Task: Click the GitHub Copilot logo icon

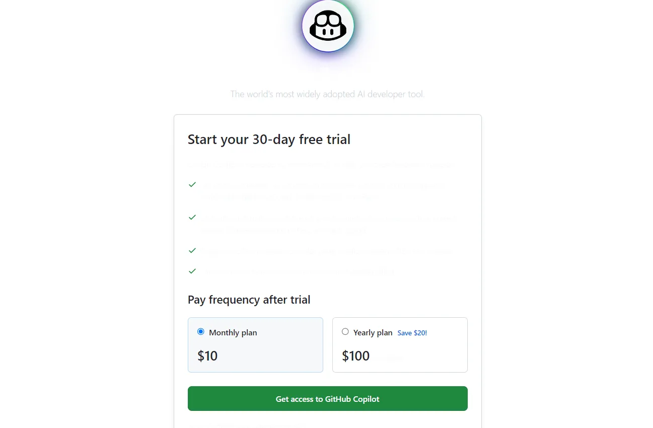Action: click(328, 26)
